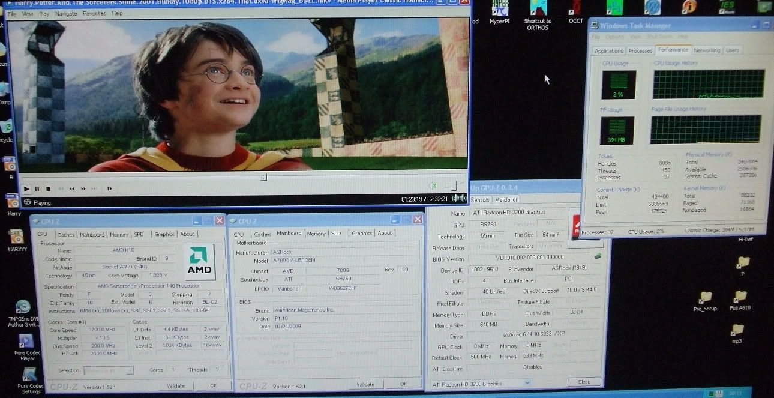The height and width of the screenshot is (398, 774).
Task: Click the AMD logo in CPU-Z
Action: point(199,262)
